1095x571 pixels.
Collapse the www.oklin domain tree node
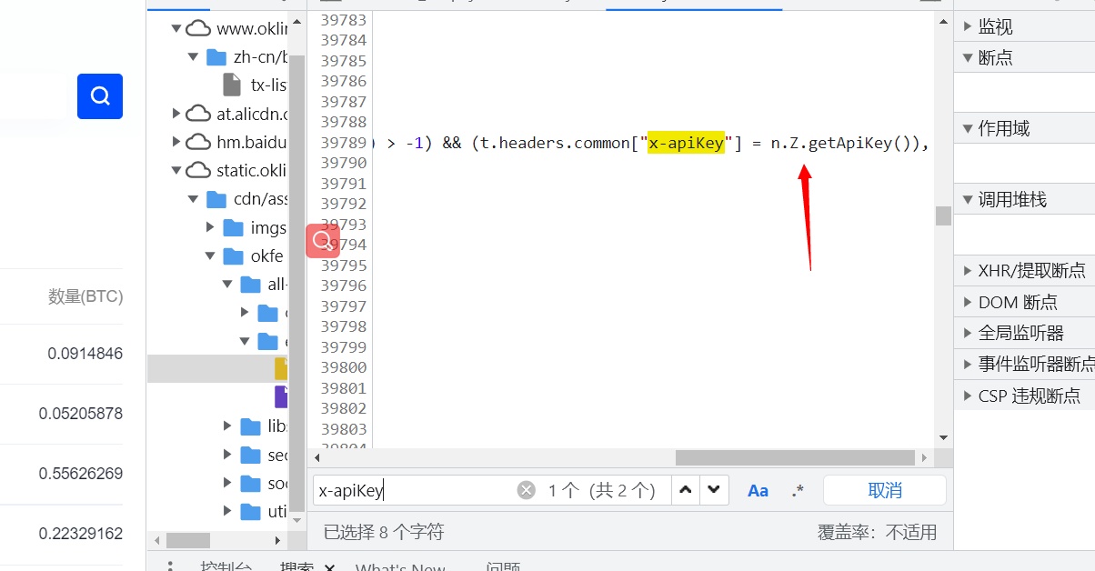click(x=176, y=29)
